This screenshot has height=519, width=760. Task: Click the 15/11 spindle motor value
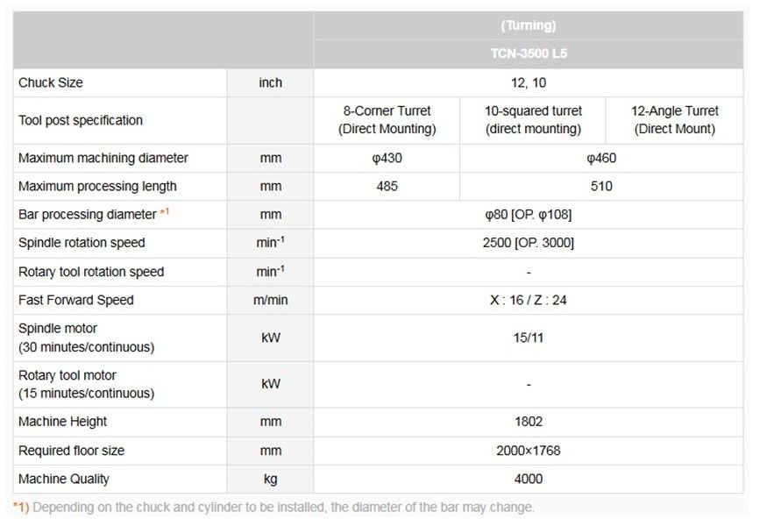tap(529, 338)
